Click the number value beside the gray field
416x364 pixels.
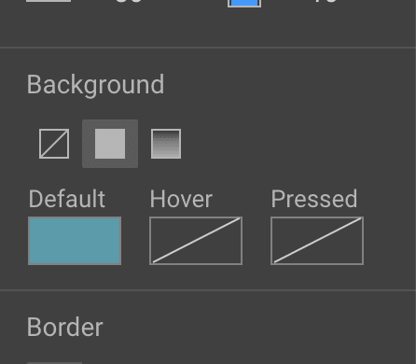(129, 1)
